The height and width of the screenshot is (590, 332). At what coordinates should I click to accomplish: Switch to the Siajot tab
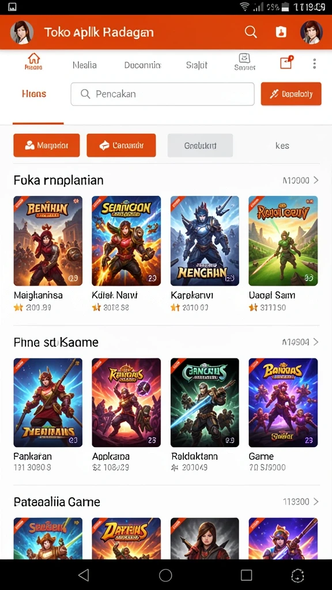[197, 65]
